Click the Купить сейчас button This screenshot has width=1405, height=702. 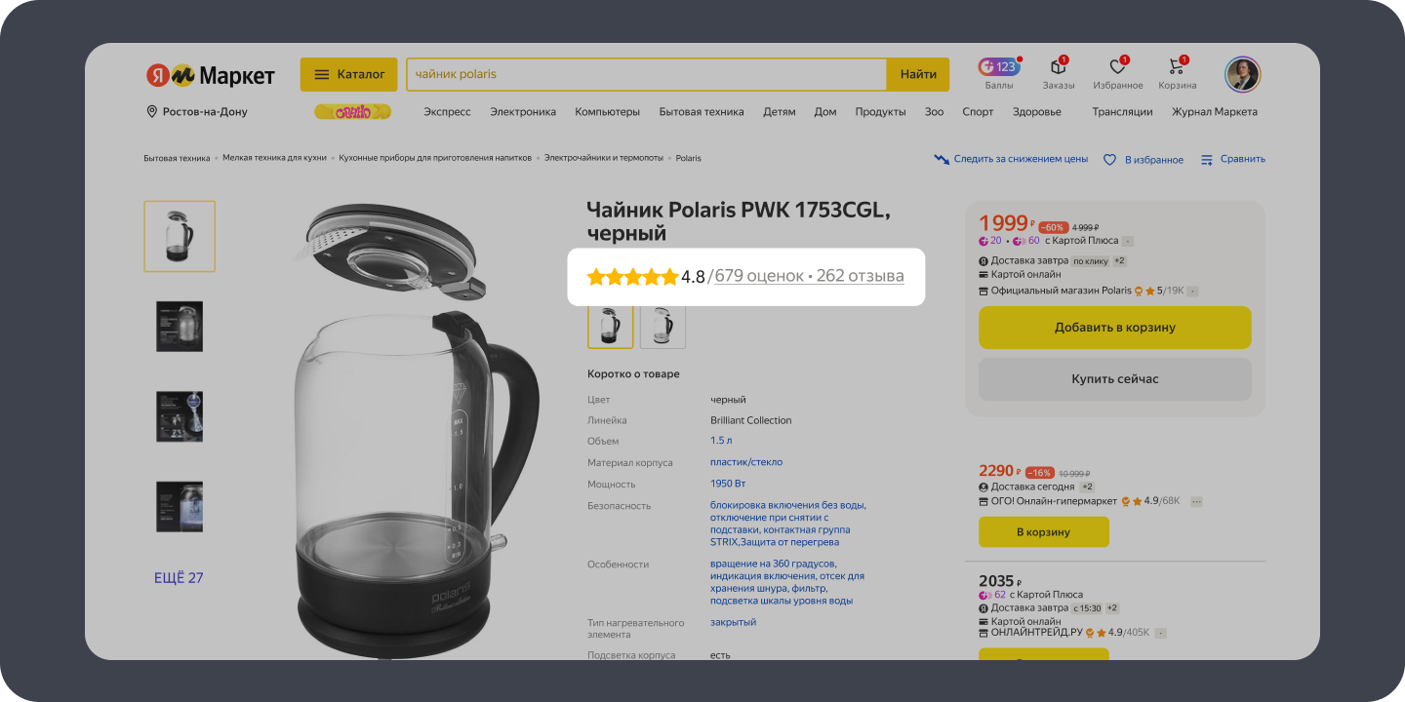tap(1114, 378)
